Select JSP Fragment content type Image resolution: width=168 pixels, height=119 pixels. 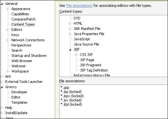click(x=90, y=65)
